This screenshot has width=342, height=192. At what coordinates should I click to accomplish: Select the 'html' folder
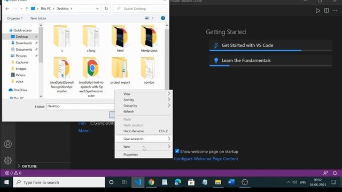point(120,39)
